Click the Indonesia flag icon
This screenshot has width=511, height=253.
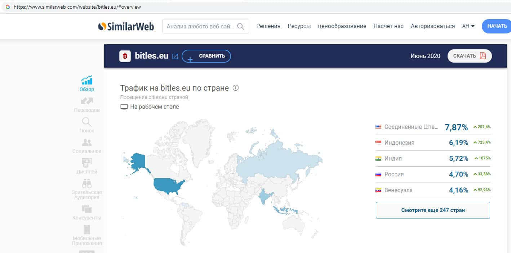pos(378,143)
